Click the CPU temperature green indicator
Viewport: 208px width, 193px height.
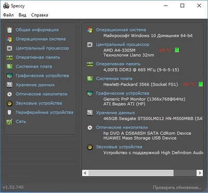[x=177, y=50]
